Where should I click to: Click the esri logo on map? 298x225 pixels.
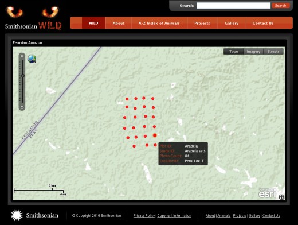[267, 193]
